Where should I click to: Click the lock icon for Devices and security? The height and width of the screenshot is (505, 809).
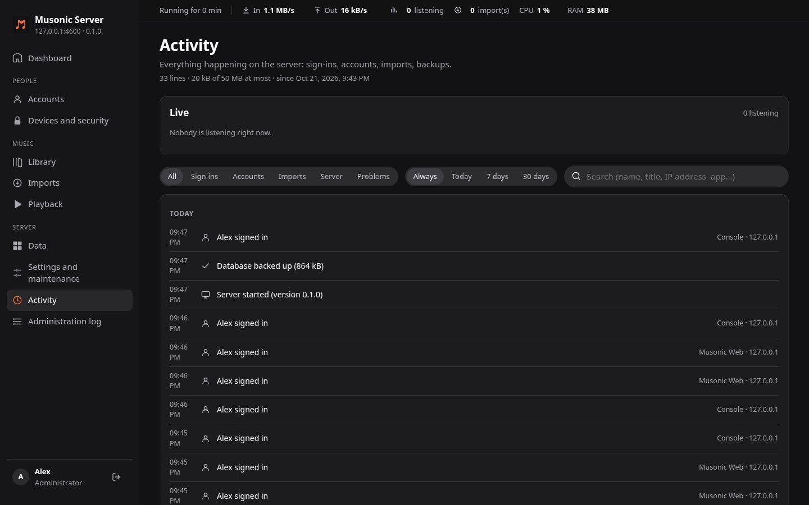(x=17, y=121)
